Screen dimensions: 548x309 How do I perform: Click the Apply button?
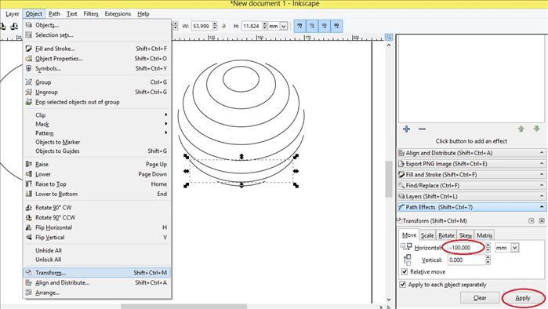523,298
